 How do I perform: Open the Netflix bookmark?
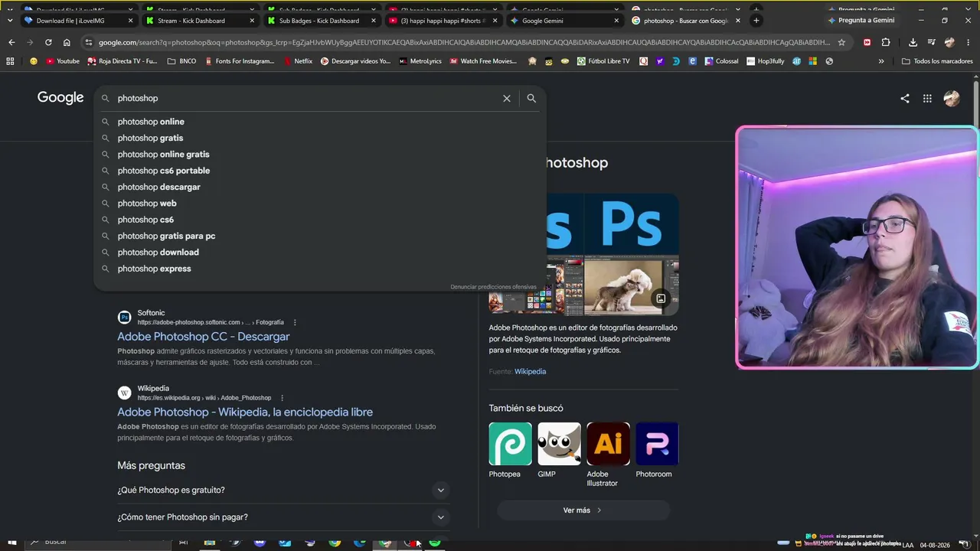click(298, 61)
